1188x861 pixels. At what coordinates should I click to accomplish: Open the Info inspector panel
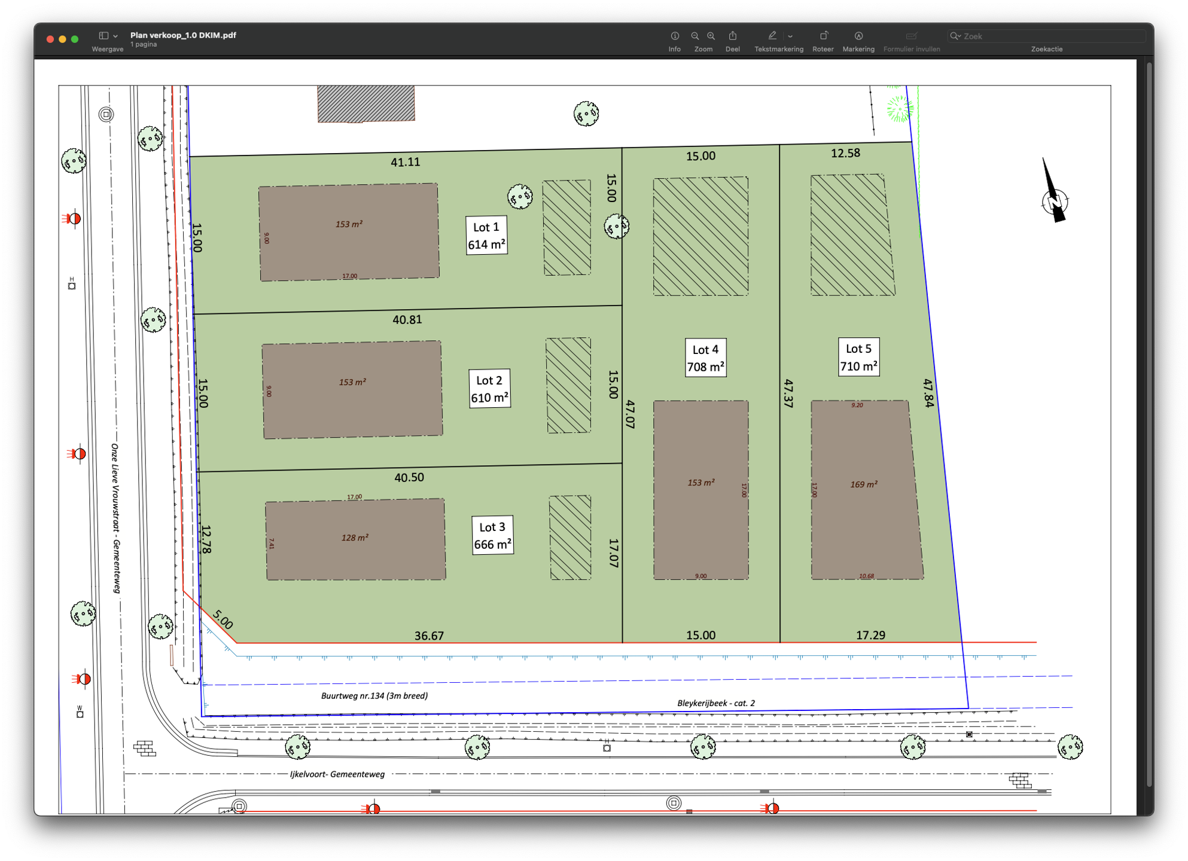tap(674, 36)
